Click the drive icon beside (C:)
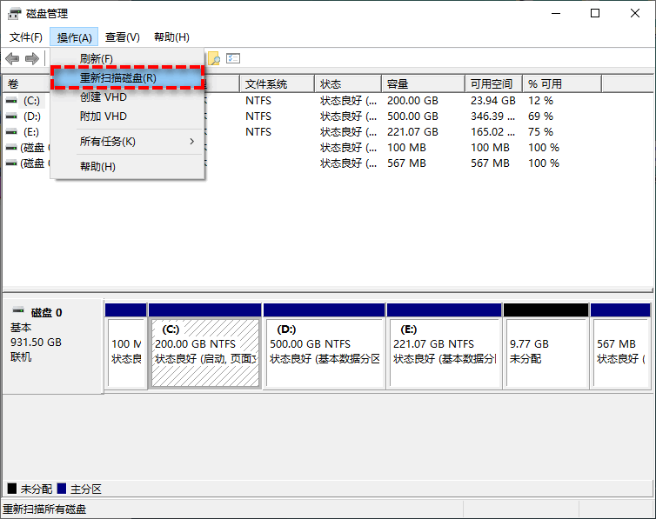This screenshot has height=519, width=656. [x=11, y=101]
